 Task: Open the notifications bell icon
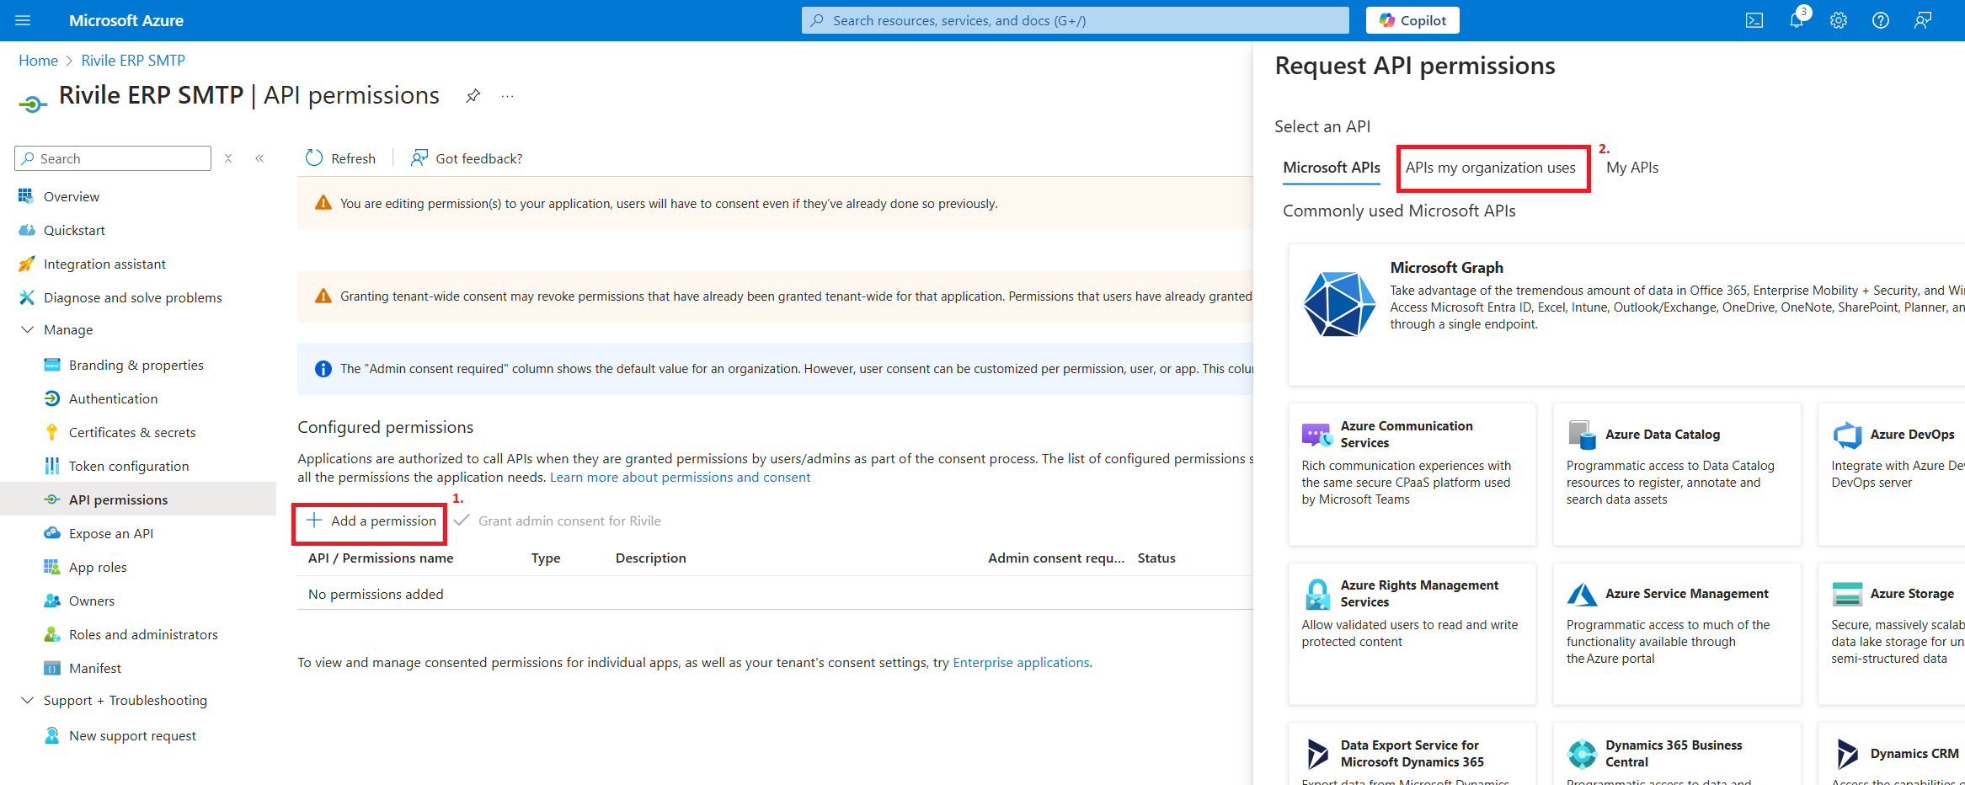(x=1796, y=20)
